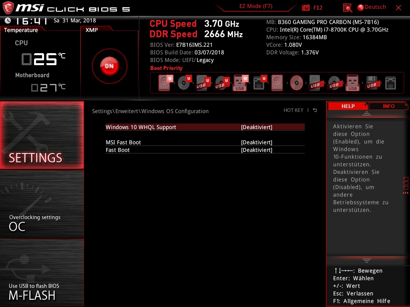Select the legacy USB hard disk boot icon
Viewport: 410px width, 307px height.
click(x=315, y=83)
